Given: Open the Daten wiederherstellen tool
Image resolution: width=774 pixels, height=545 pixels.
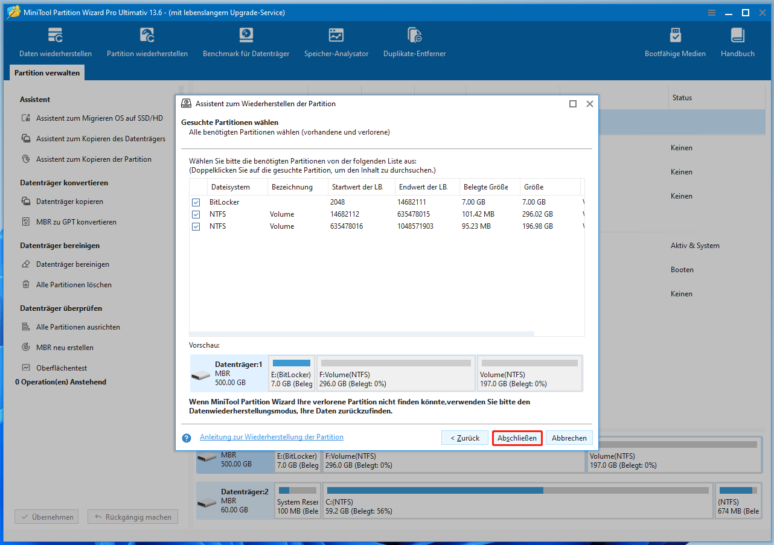Looking at the screenshot, I should point(55,41).
